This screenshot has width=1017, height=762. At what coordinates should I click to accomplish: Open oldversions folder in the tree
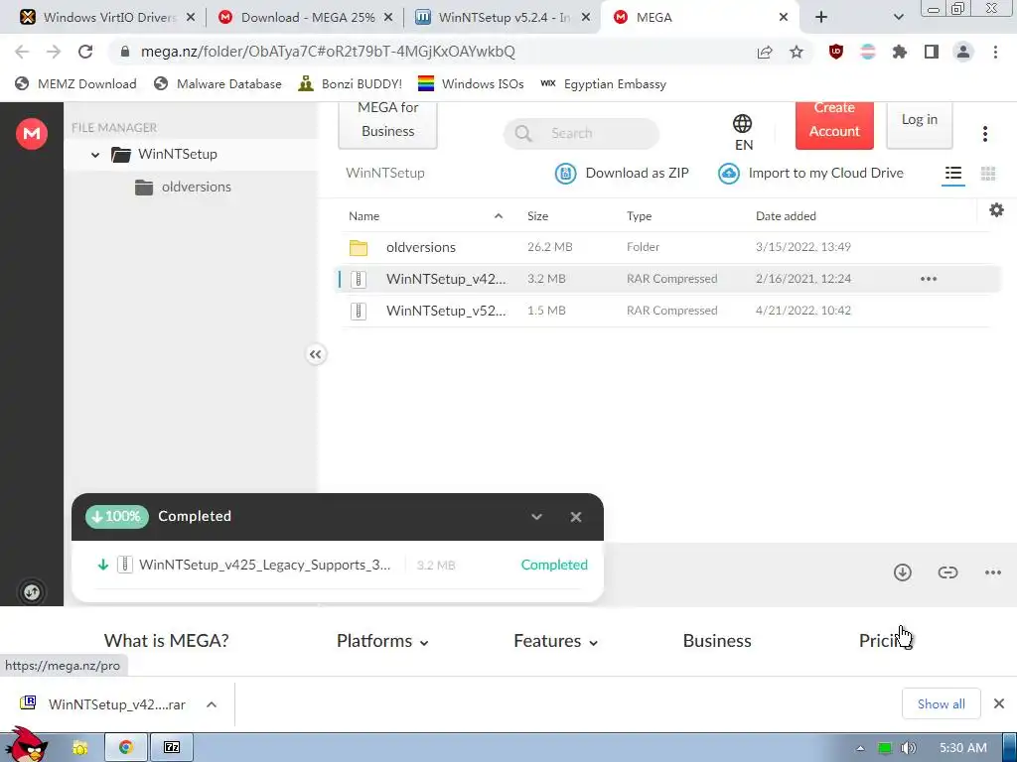pyautogui.click(x=183, y=188)
